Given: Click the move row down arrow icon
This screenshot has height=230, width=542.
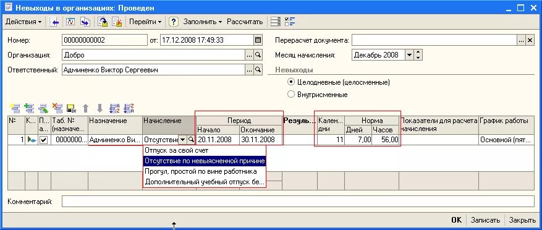Looking at the screenshot, I should [100, 108].
